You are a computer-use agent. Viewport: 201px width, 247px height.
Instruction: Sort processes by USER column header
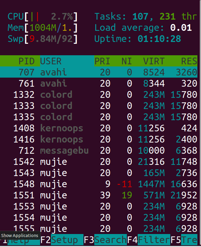[51, 61]
